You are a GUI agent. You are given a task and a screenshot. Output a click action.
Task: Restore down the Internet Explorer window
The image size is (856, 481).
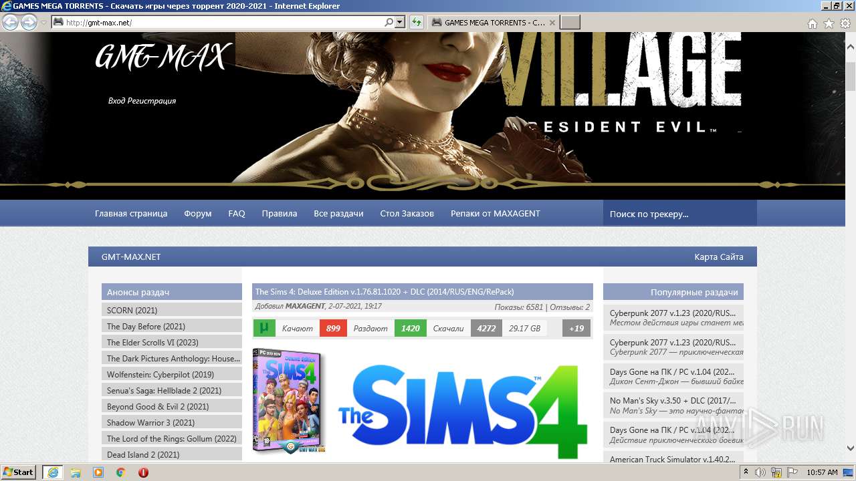tap(836, 6)
